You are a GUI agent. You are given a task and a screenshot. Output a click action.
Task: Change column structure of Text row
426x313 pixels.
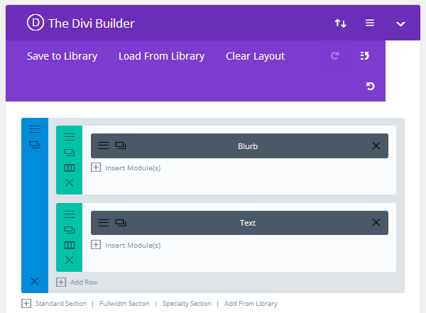tap(70, 246)
